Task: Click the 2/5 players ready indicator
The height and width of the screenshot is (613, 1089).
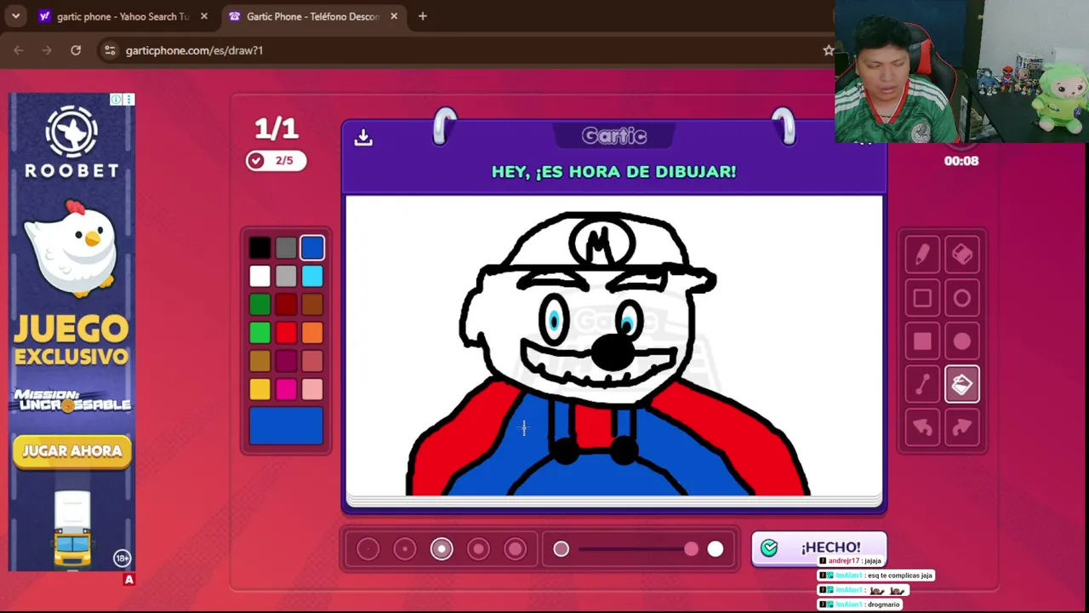Action: [x=276, y=161]
